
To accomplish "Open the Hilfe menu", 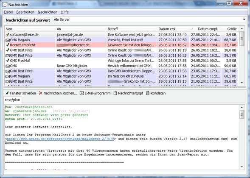I will tap(65, 12).
